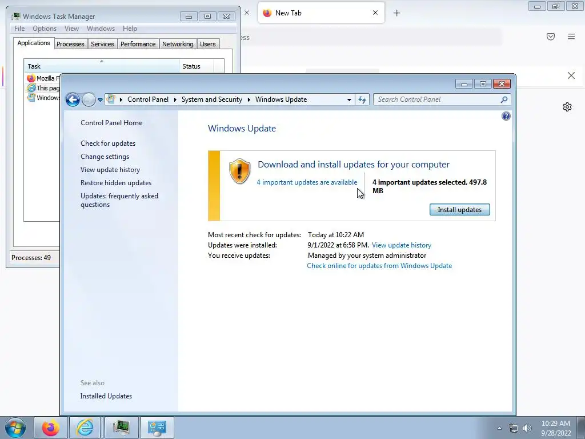This screenshot has width=585, height=439.
Task: Switch to Services tab in Task Manager
Action: pos(102,44)
